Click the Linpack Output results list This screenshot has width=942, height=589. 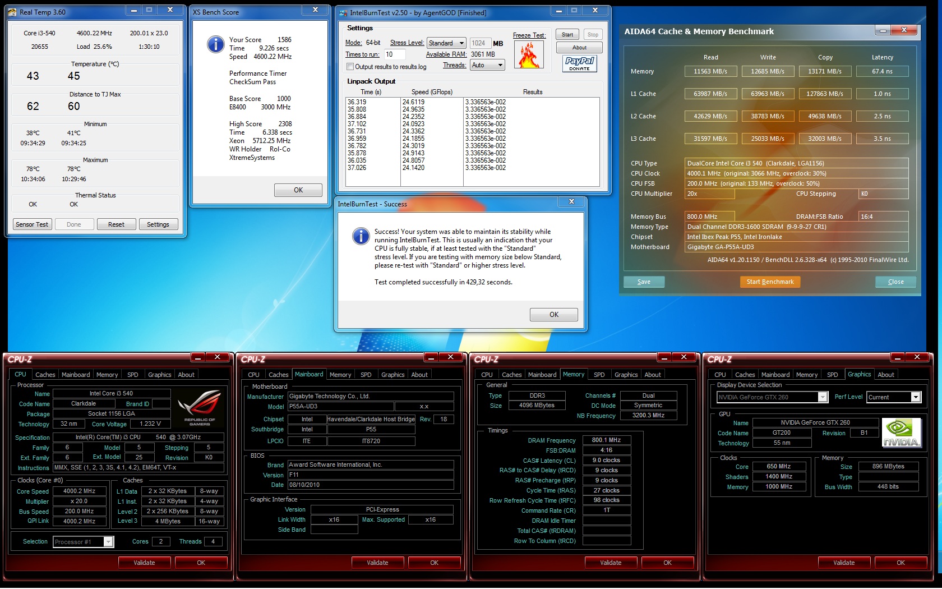pos(473,142)
